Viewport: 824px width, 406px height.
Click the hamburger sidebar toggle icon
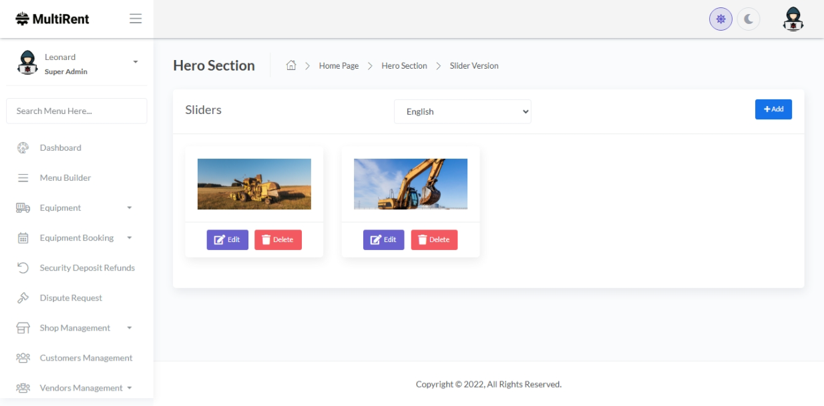pyautogui.click(x=136, y=19)
